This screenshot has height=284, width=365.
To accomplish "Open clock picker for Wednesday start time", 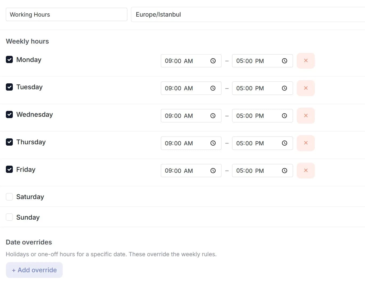I will tap(213, 116).
